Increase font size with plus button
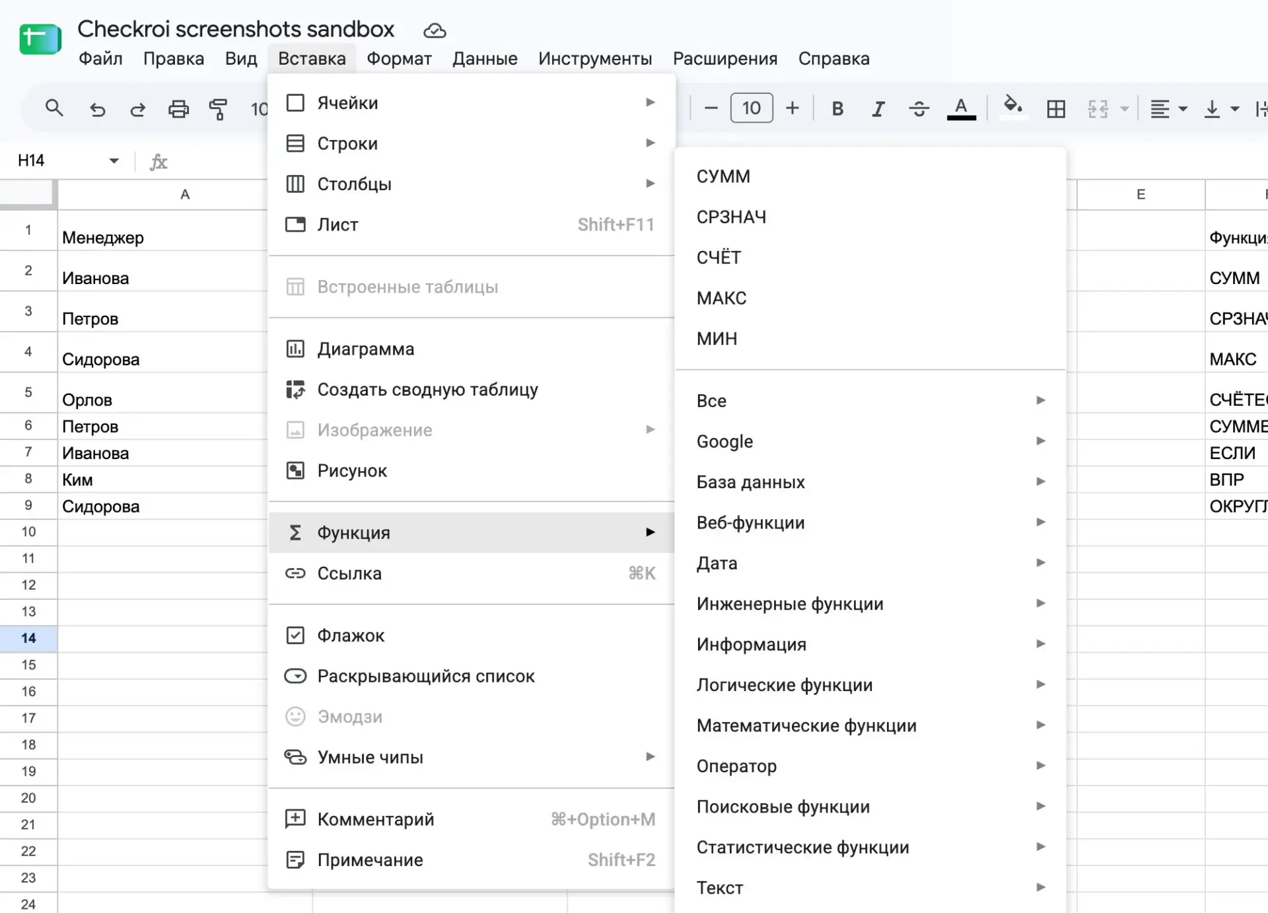 pyautogui.click(x=792, y=108)
